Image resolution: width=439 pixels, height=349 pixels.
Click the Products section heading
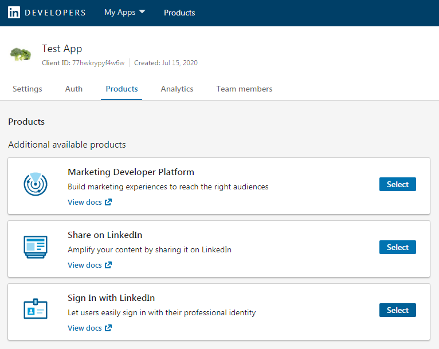pos(26,121)
